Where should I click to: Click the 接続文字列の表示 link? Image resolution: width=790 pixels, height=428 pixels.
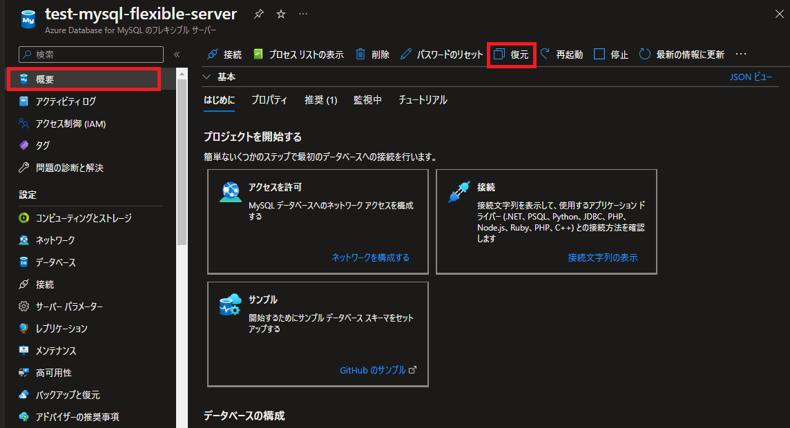pyautogui.click(x=603, y=257)
